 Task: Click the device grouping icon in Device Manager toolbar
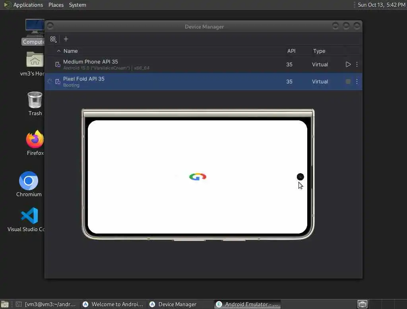(53, 39)
